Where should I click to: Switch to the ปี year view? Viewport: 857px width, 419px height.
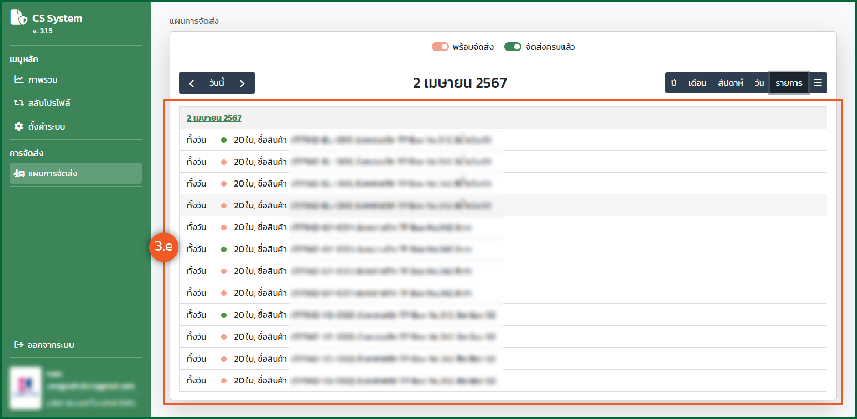click(x=674, y=83)
